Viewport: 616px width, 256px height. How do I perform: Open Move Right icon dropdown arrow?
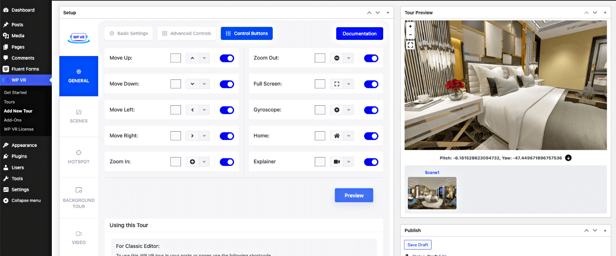(x=204, y=136)
